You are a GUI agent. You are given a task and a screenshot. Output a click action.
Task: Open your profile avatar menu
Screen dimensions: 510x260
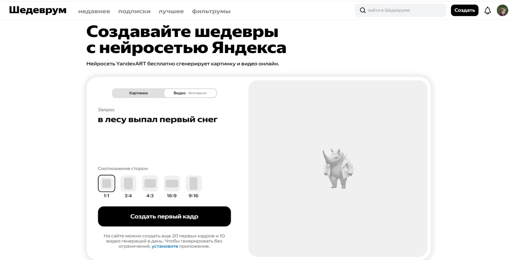tap(501, 10)
